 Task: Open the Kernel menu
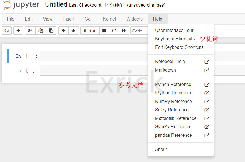point(109,19)
